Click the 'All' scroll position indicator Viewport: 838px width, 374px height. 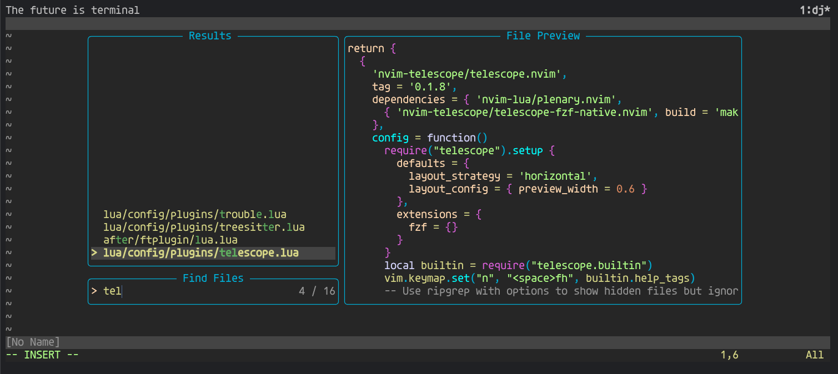click(x=815, y=355)
